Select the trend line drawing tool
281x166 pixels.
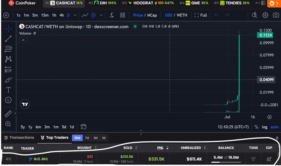pos(8,39)
